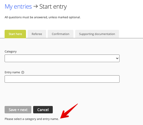Click the 'Please select a category' validation message

tap(32, 119)
